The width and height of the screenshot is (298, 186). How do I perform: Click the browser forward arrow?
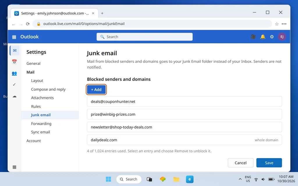[21, 24]
